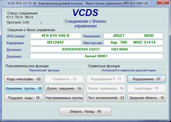Click Кодировка field showing 0012042
The image size is (171, 122).
tap(55, 42)
